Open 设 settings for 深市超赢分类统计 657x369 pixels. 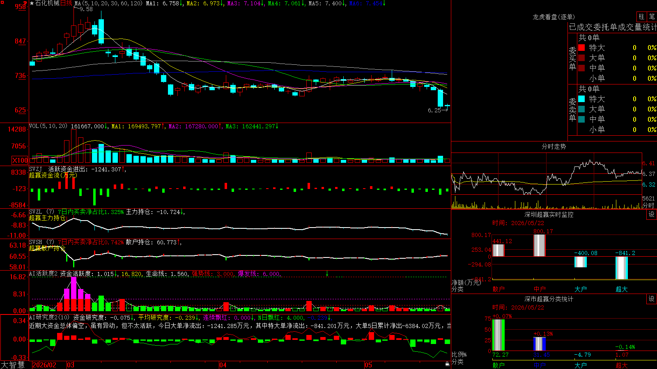point(652,299)
